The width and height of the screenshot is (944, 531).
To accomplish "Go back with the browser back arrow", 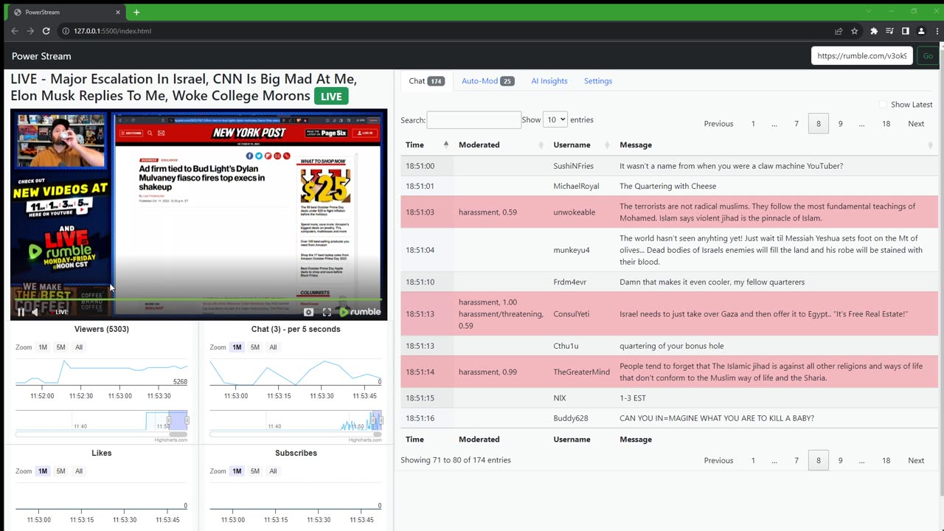I will (x=15, y=31).
